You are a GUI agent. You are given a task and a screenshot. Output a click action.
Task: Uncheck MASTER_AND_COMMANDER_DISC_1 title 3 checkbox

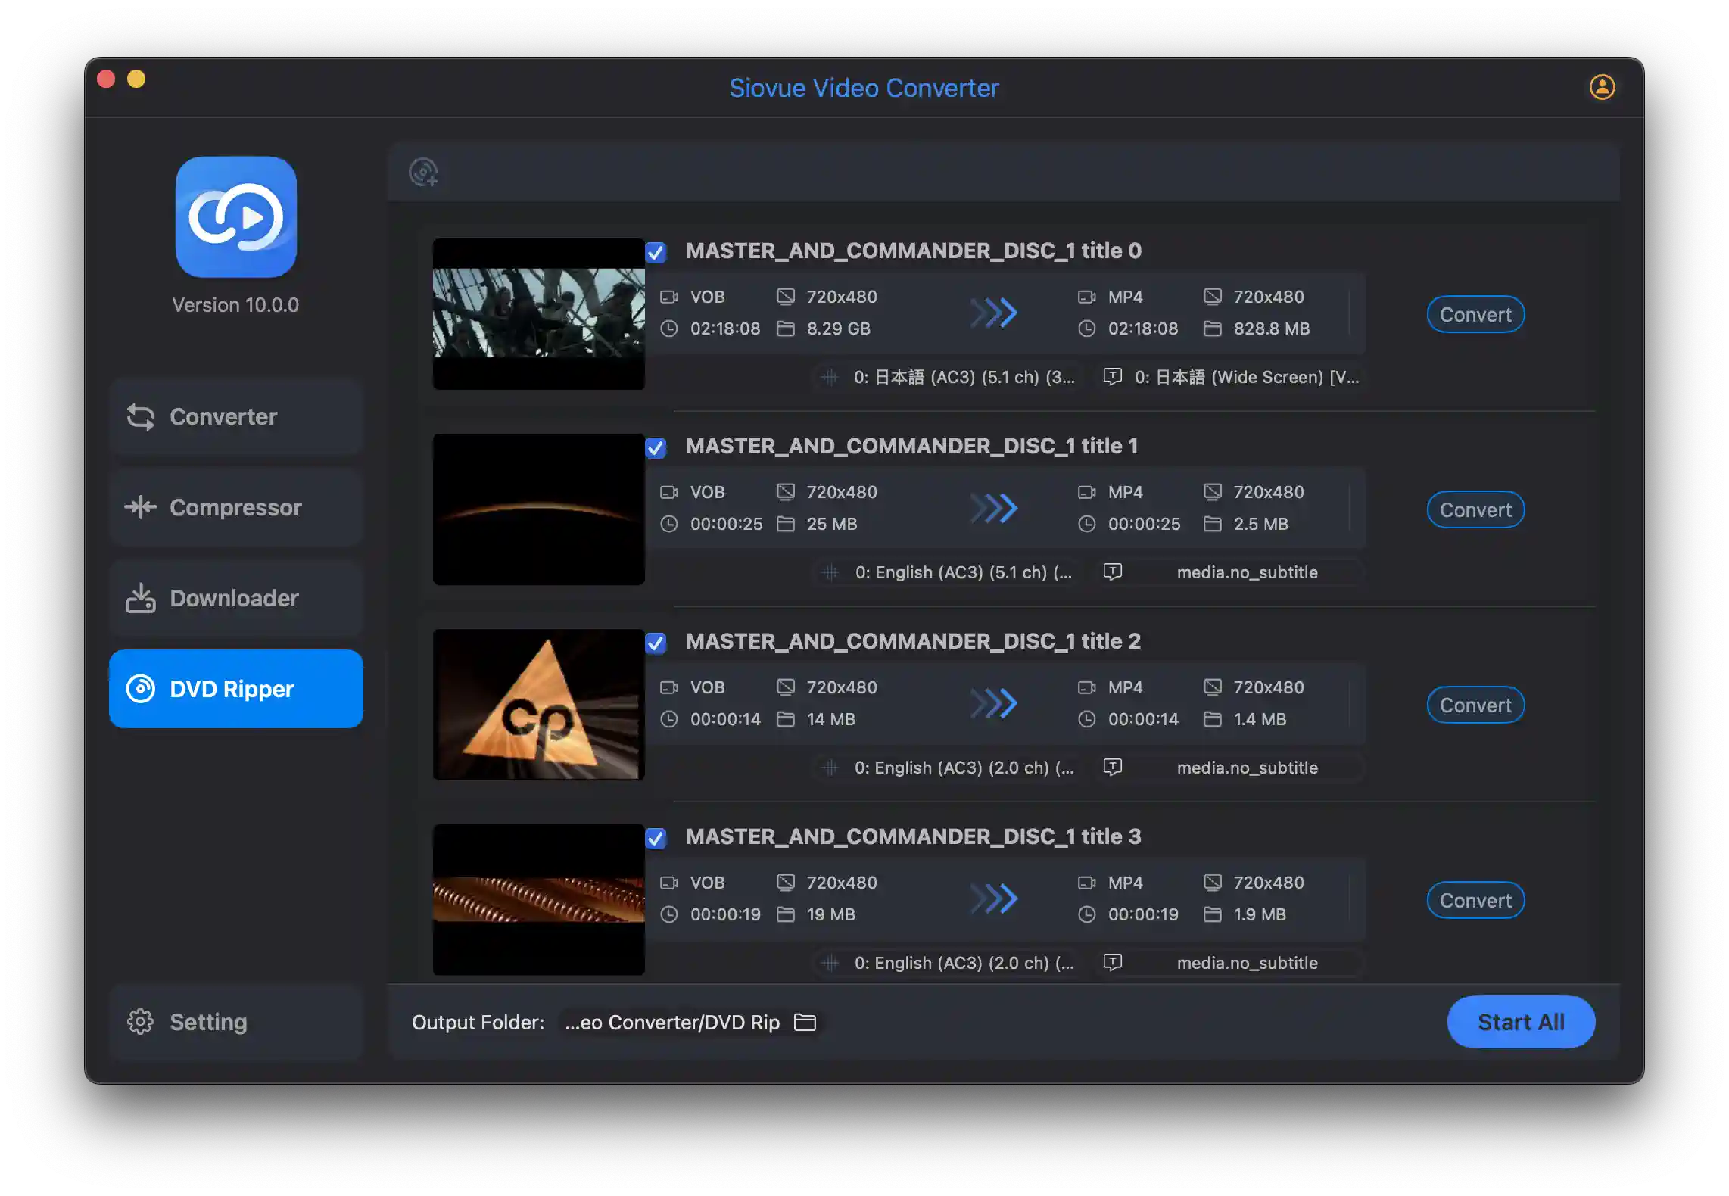(x=656, y=838)
